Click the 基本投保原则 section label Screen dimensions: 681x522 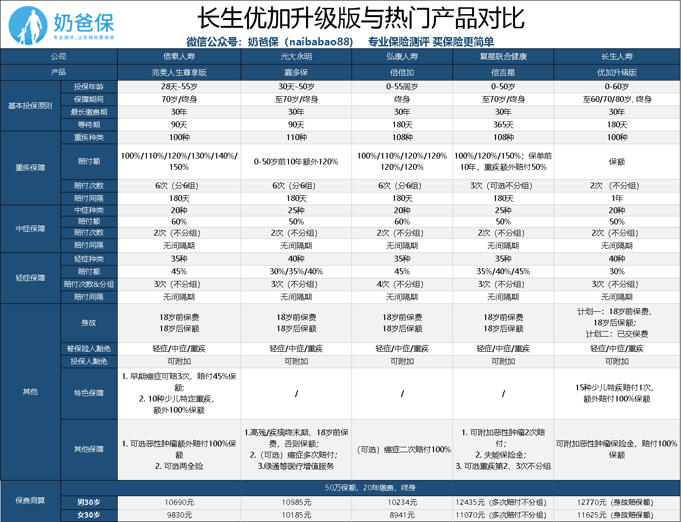(30, 105)
